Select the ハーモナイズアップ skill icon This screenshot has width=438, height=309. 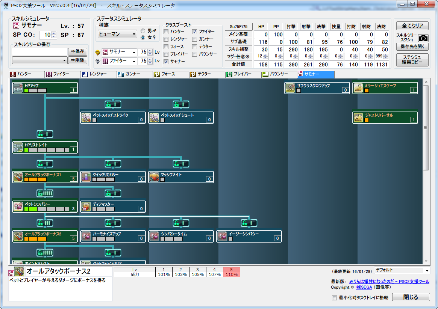tap(86, 236)
